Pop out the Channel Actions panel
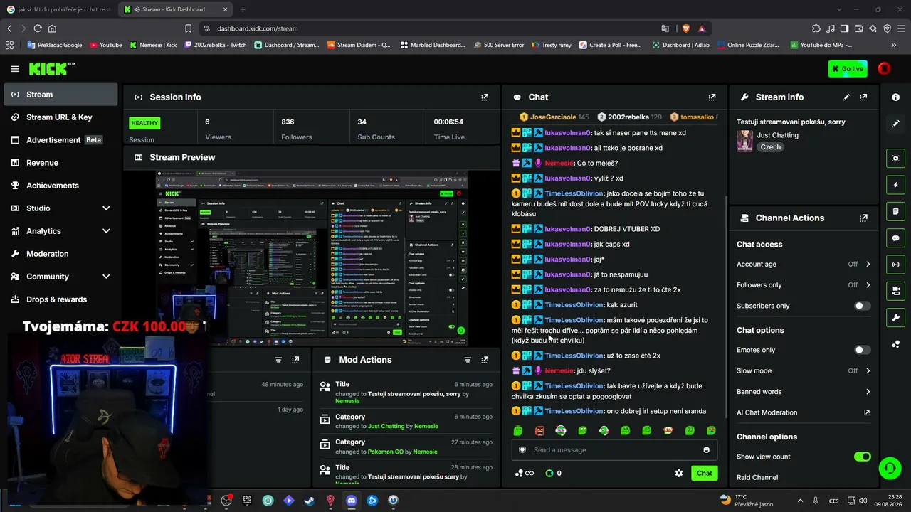 tap(863, 218)
